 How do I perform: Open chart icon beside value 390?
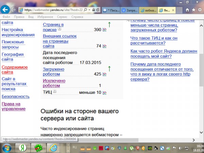[104, 30]
